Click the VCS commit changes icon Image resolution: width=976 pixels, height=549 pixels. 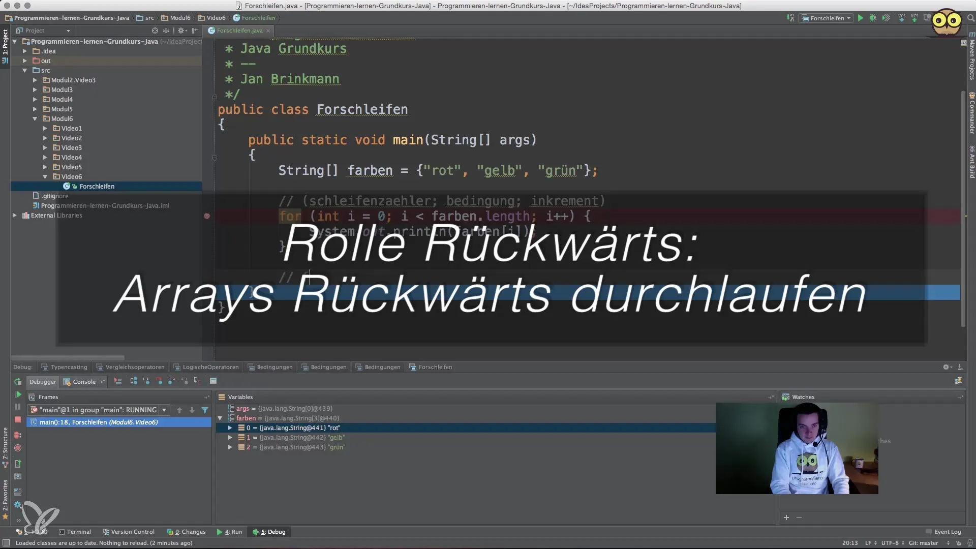coord(914,18)
